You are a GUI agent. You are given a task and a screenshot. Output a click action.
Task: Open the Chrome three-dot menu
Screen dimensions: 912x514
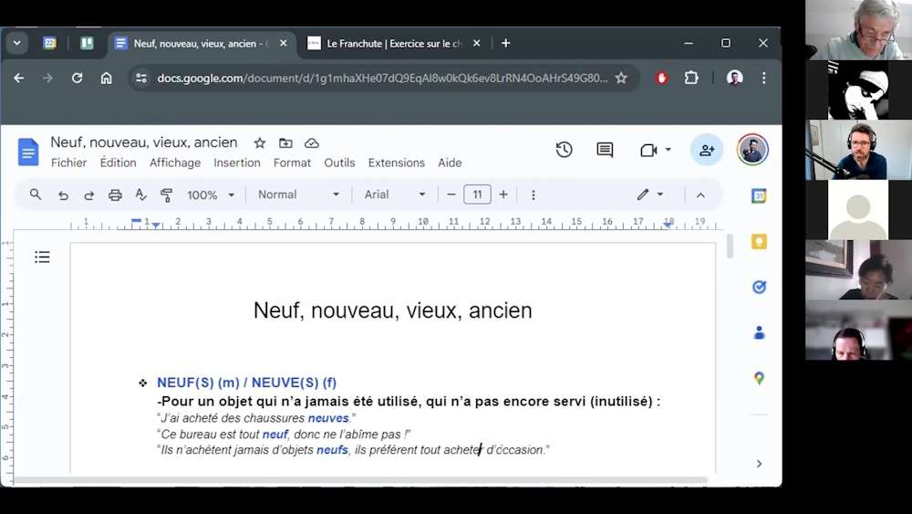[763, 78]
